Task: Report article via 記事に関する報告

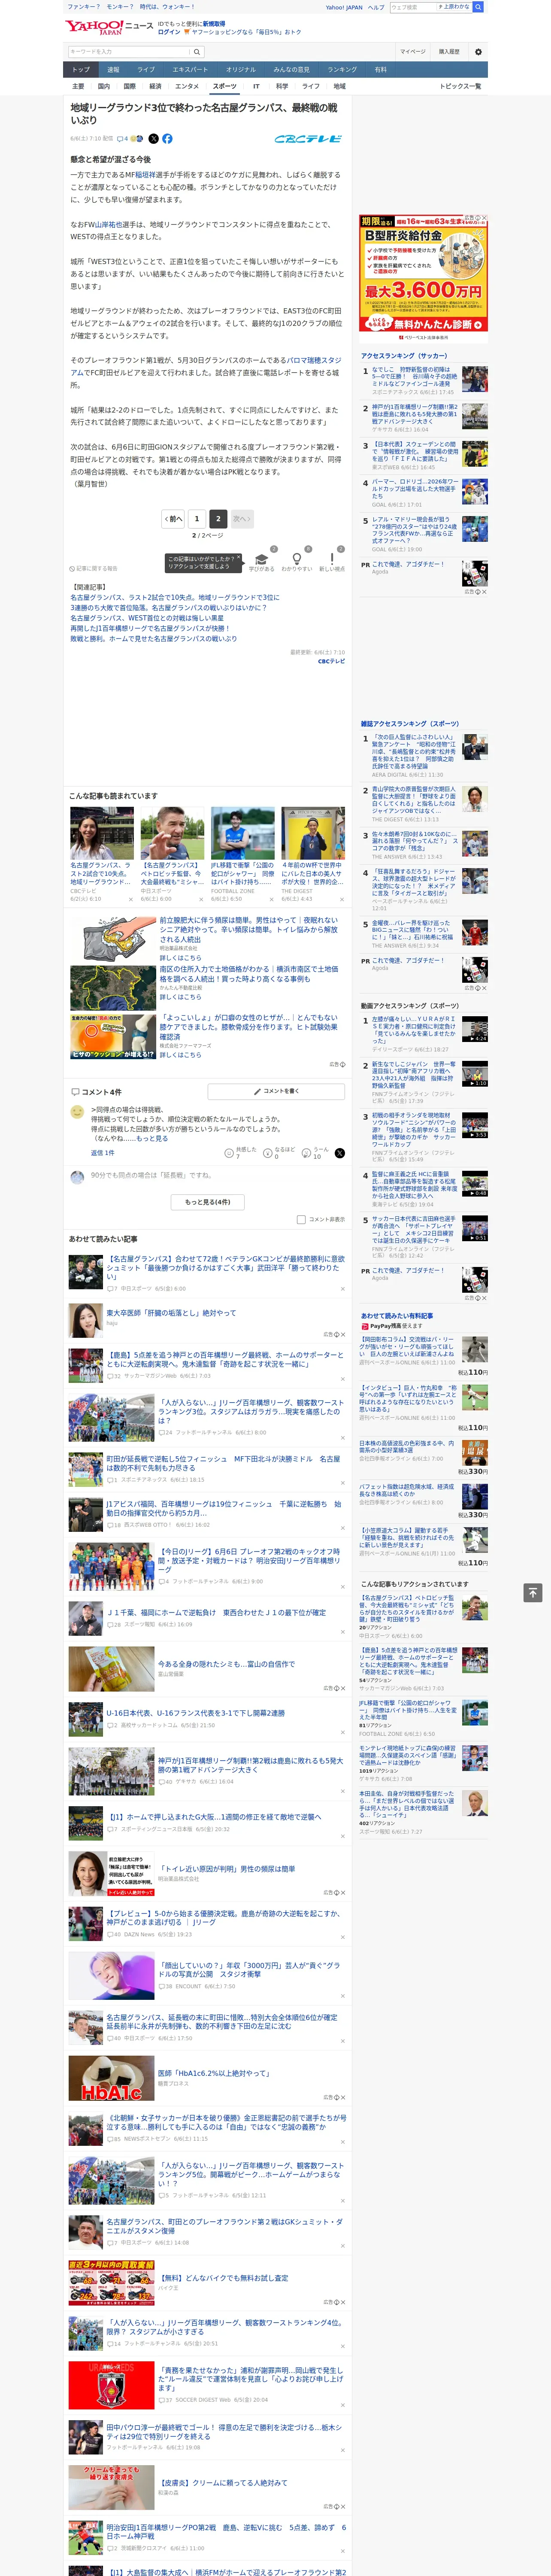Action: tap(93, 568)
